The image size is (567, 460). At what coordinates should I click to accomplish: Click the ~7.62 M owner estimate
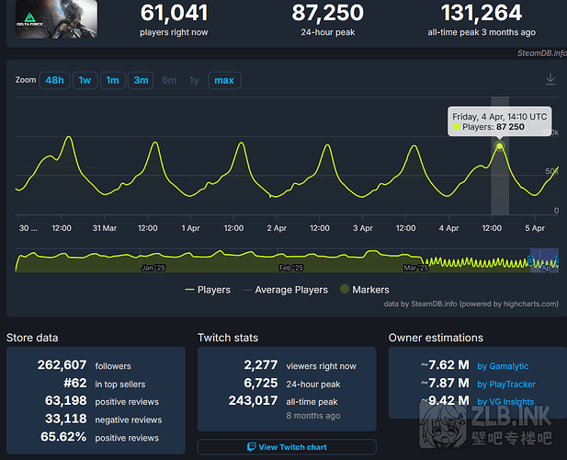(x=445, y=365)
